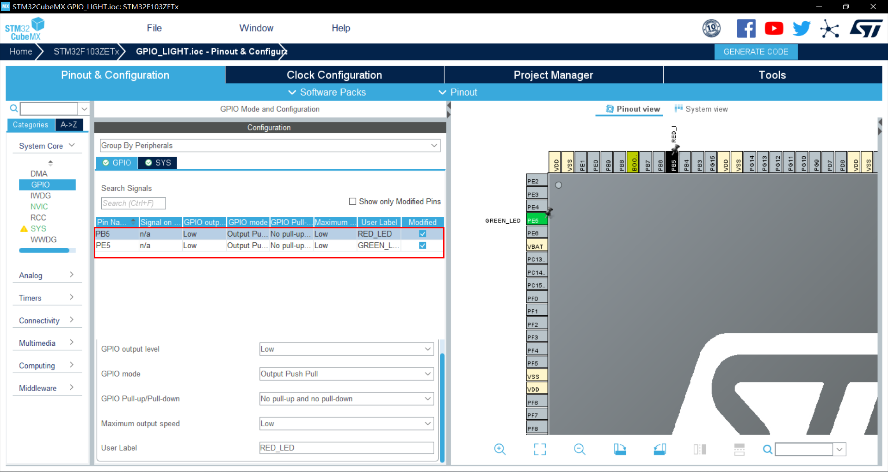Open the GPIO mode Output Push Pull dropdown
The width and height of the screenshot is (888, 472).
(x=346, y=374)
